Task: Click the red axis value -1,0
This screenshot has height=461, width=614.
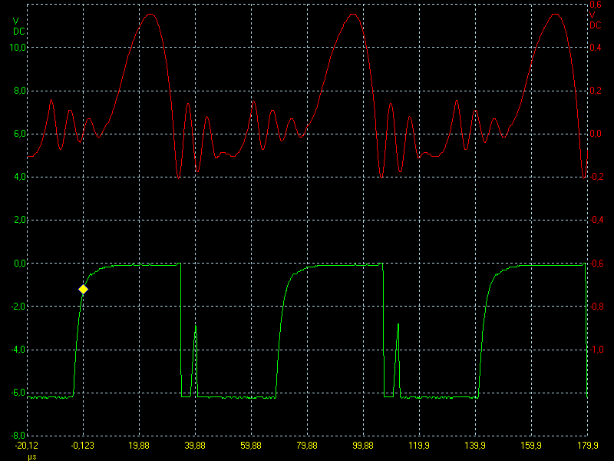Action: tap(596, 350)
